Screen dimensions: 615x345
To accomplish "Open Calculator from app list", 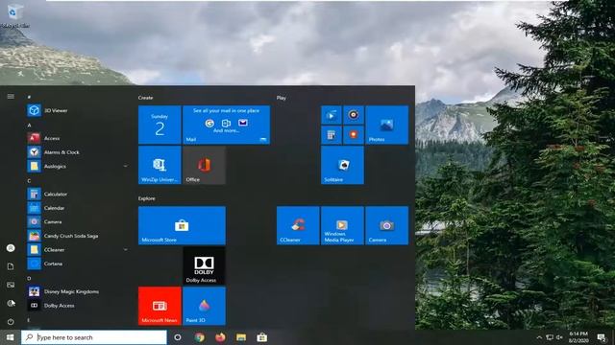I will point(47,194).
